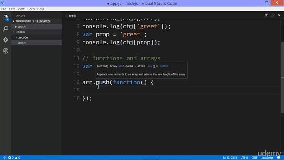This screenshot has height=160, width=284.
Task: Click the word push on line 14
Action: (103, 82)
